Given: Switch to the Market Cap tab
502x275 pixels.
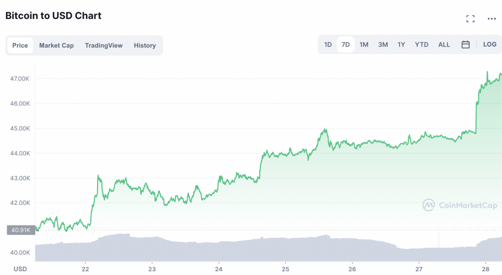Looking at the screenshot, I should tap(56, 46).
